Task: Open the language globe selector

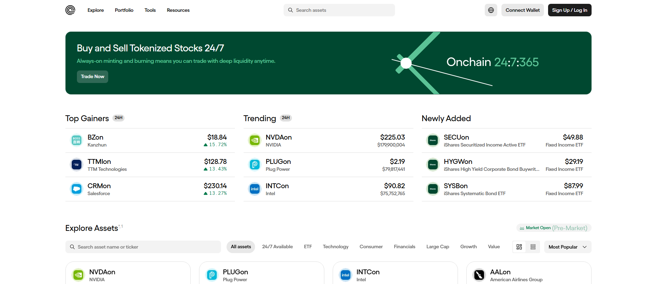Action: click(491, 10)
